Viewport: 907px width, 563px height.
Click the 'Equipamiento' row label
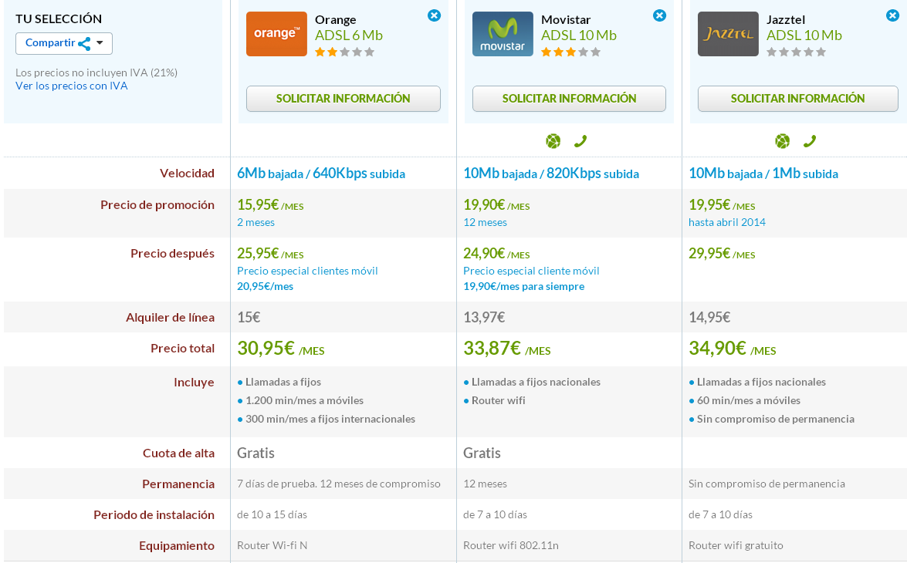pos(177,546)
